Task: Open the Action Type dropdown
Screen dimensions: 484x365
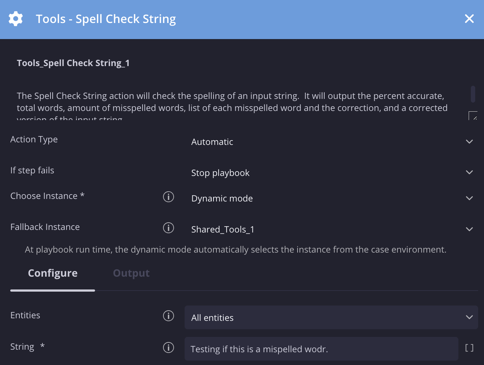Action: pyautogui.click(x=469, y=142)
